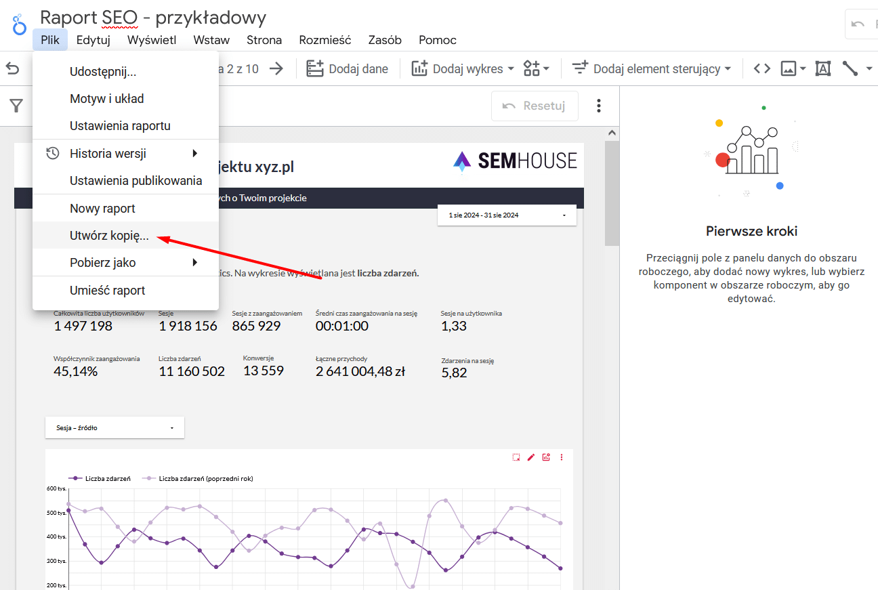The width and height of the screenshot is (878, 590).
Task: Expand the Pobierz jako submenu arrow
Action: point(194,262)
